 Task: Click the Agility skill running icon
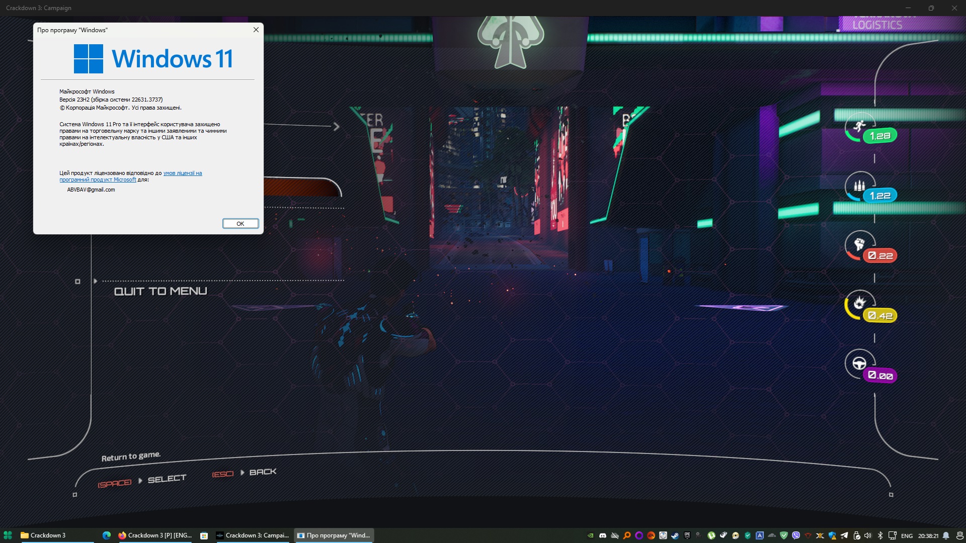[859, 125]
